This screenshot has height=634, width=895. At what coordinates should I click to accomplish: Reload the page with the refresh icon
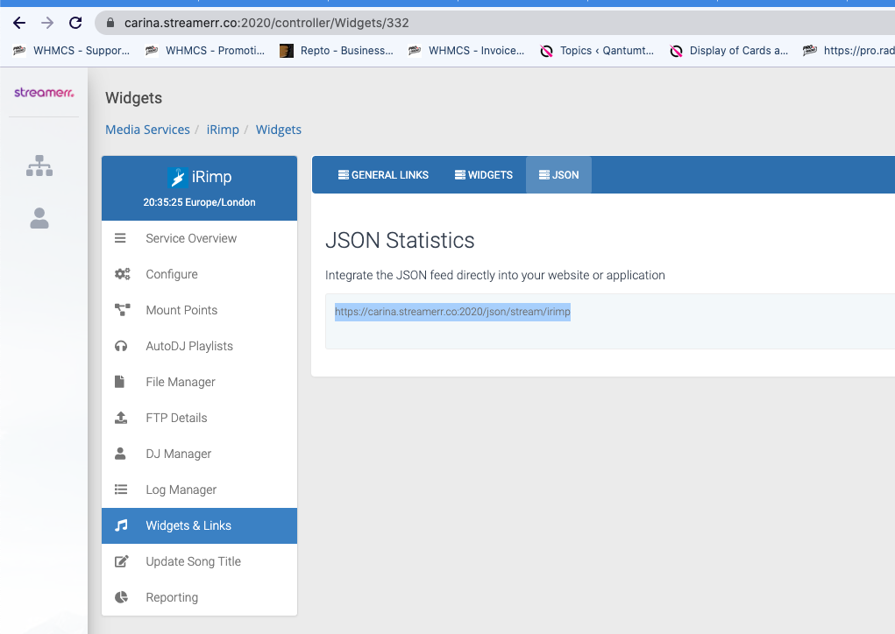75,23
